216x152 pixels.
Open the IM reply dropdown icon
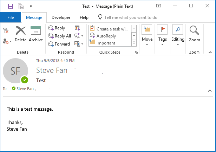(79, 36)
